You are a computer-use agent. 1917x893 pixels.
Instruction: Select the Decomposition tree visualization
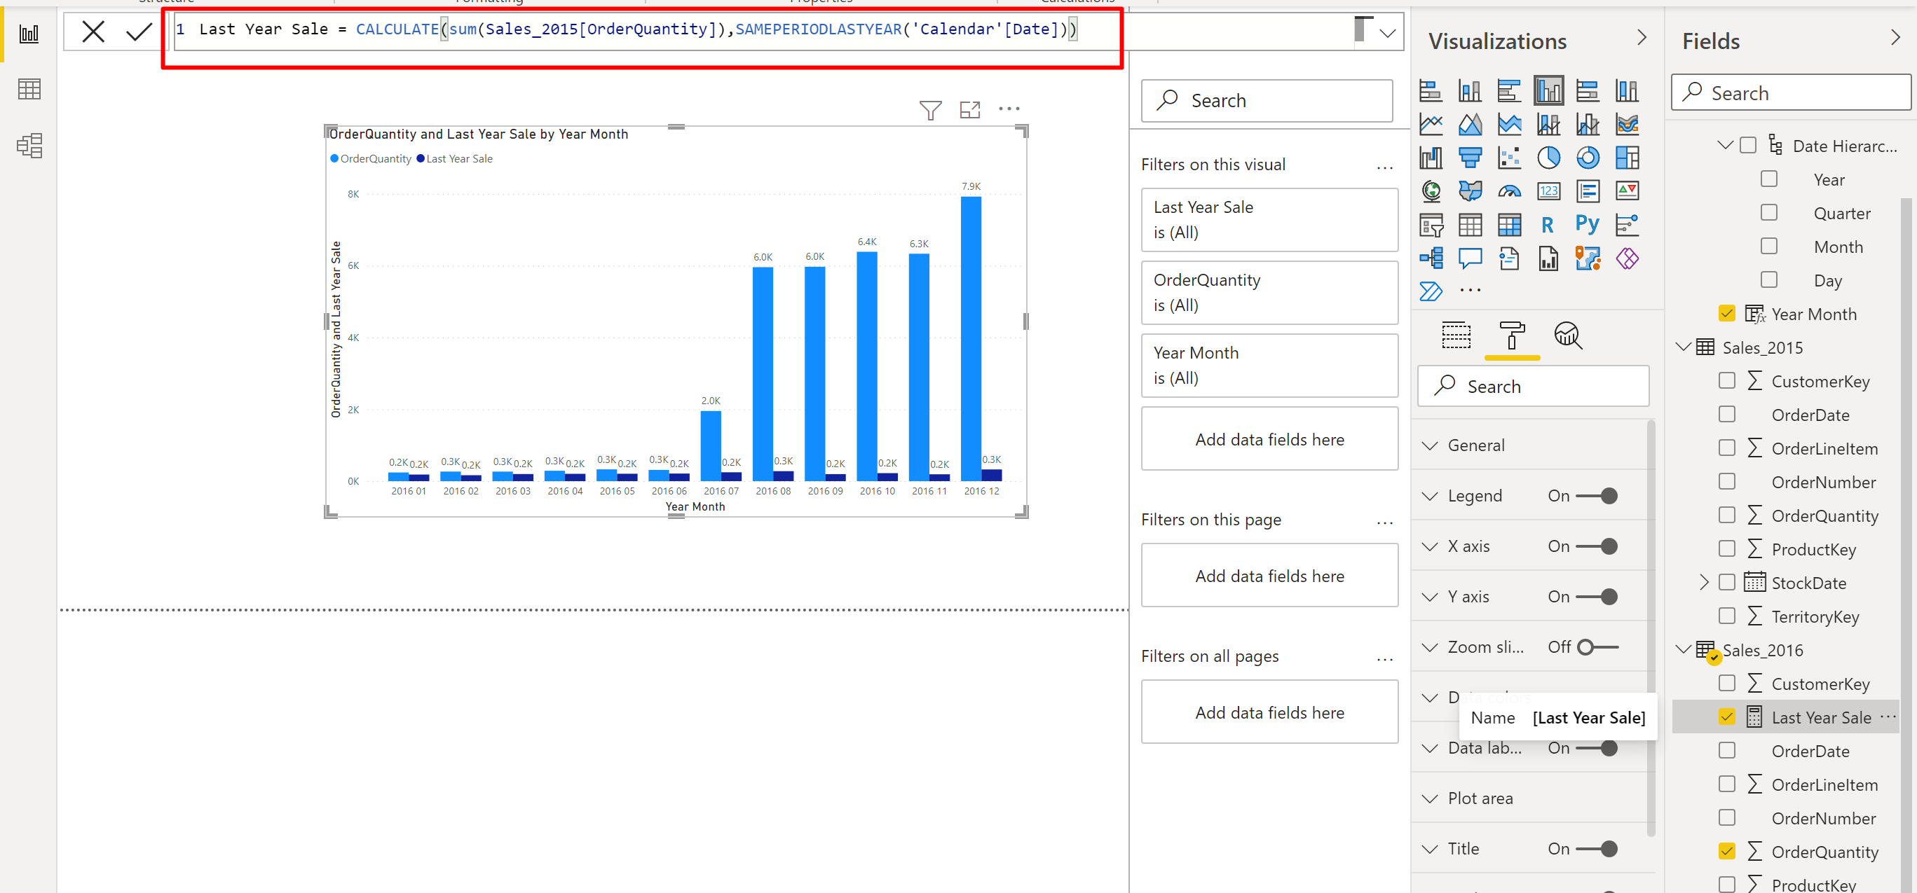(x=1431, y=258)
